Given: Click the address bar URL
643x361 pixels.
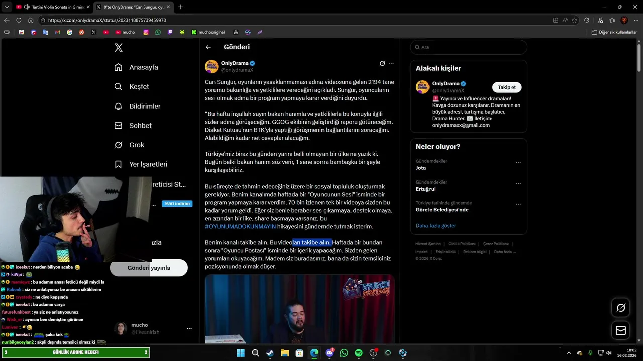Looking at the screenshot, I should (107, 20).
